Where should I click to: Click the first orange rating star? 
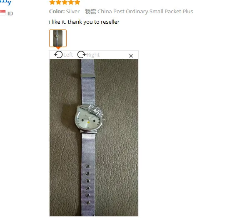coord(52,2)
